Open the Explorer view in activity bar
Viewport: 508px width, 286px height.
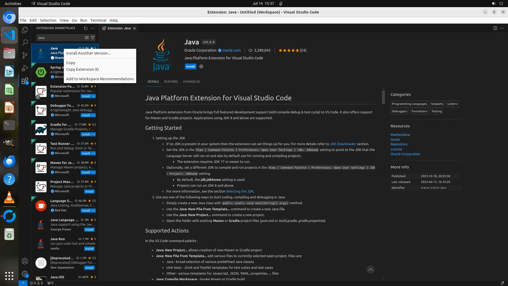(25, 30)
